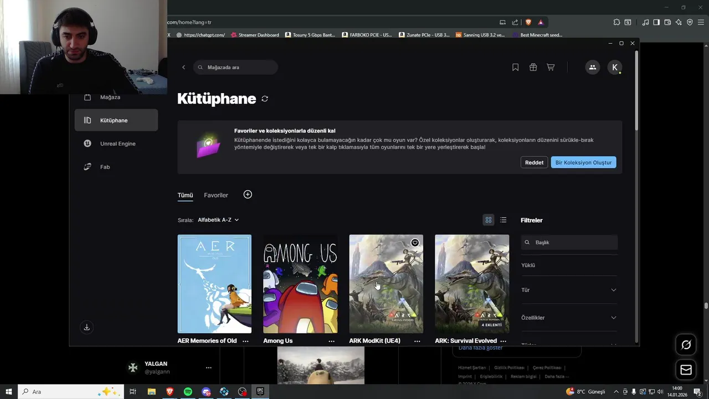Open the wishlist bookmark icon
This screenshot has width=709, height=399.
[515, 67]
